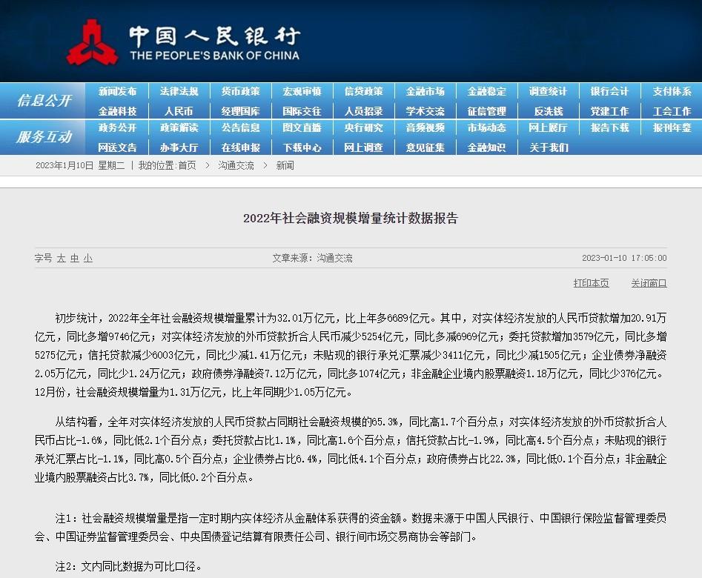
Task: Click the 信息公开 section header
Action: [44, 101]
